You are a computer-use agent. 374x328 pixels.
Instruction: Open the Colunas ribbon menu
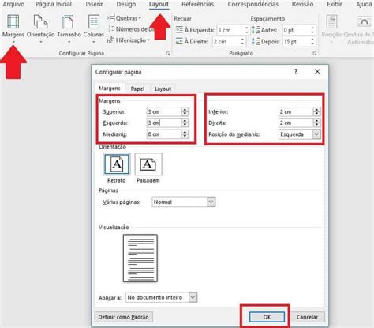(94, 28)
